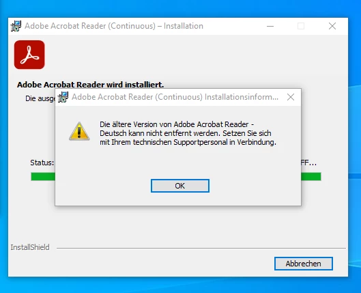The image size is (361, 293).
Task: Click the main window title text
Action: tap(114, 26)
